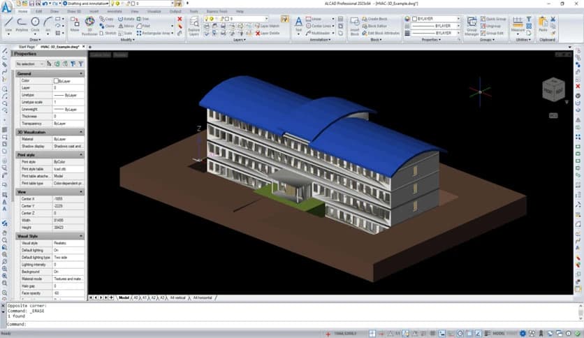Click the Layer Delete button
This screenshot has width=584, height=338.
coord(267,33)
